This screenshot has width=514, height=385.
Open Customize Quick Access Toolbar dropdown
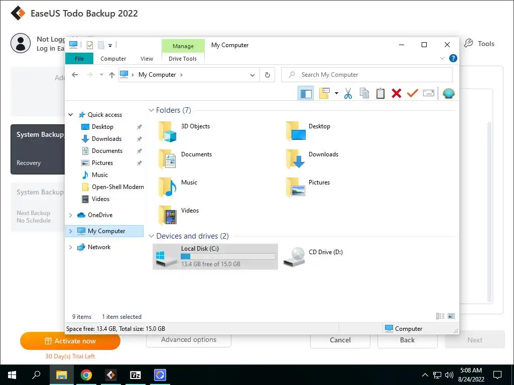tap(110, 46)
